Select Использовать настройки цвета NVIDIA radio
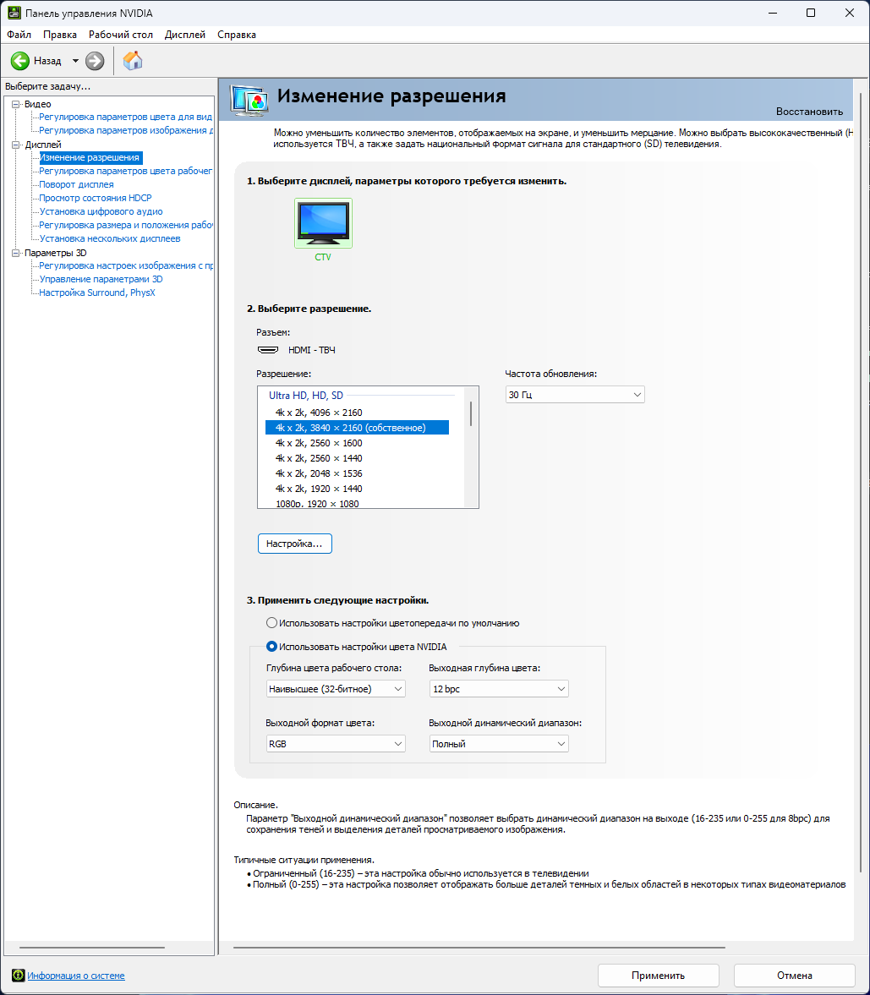Screen dimensions: 870x995 pos(271,647)
